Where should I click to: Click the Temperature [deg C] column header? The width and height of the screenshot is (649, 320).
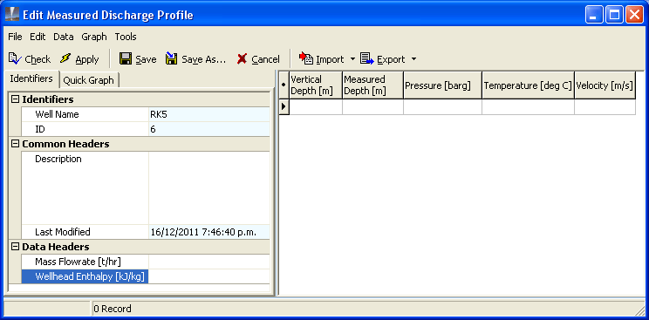click(528, 85)
